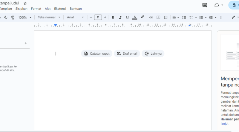Open the 100% zoom dropdown

[x=25, y=18]
